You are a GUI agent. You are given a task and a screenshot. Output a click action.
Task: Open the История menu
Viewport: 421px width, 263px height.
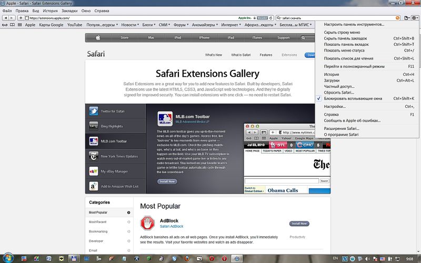click(x=50, y=11)
